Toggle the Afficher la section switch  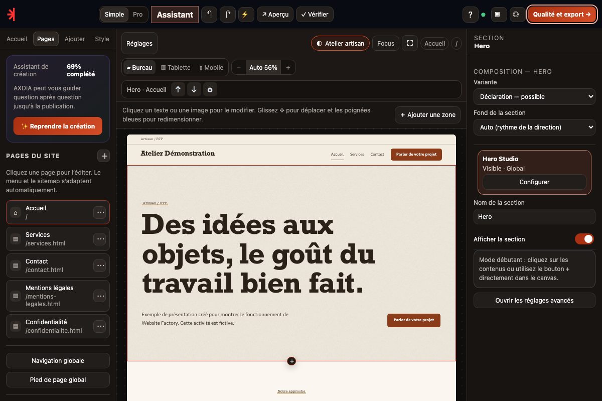pyautogui.click(x=584, y=239)
